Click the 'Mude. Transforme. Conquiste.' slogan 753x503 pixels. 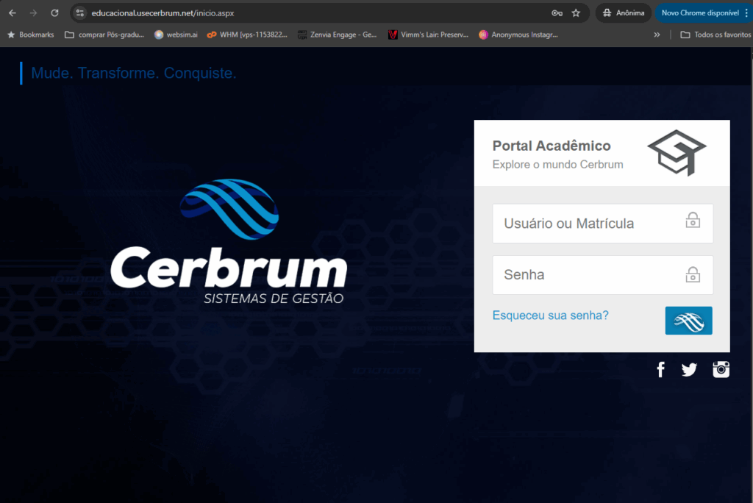click(x=134, y=73)
